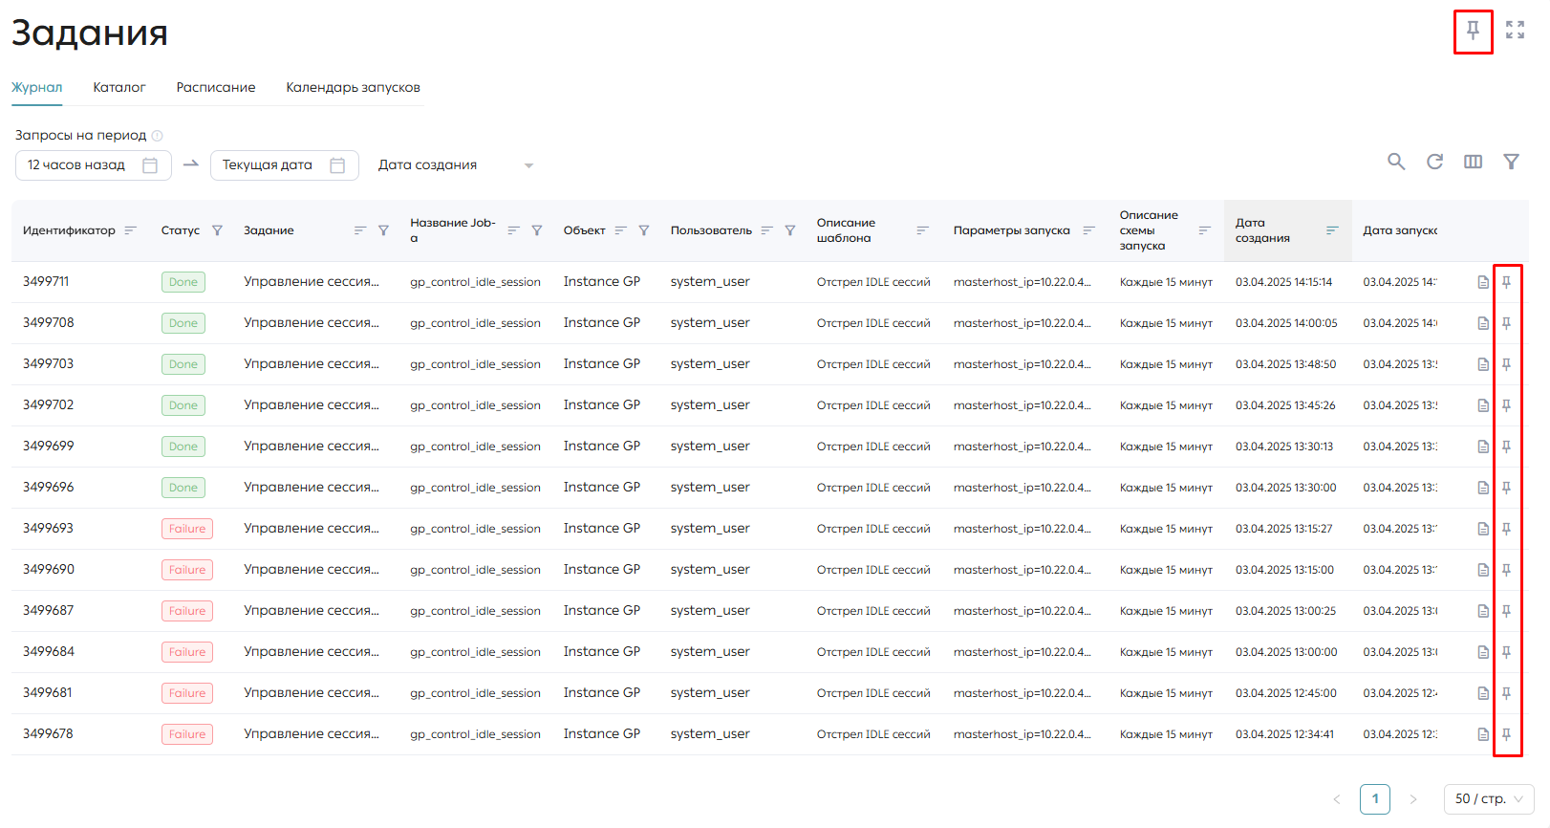Screen dimensions: 1550x828
Task: Filter the Пользователь column
Action: 790,230
